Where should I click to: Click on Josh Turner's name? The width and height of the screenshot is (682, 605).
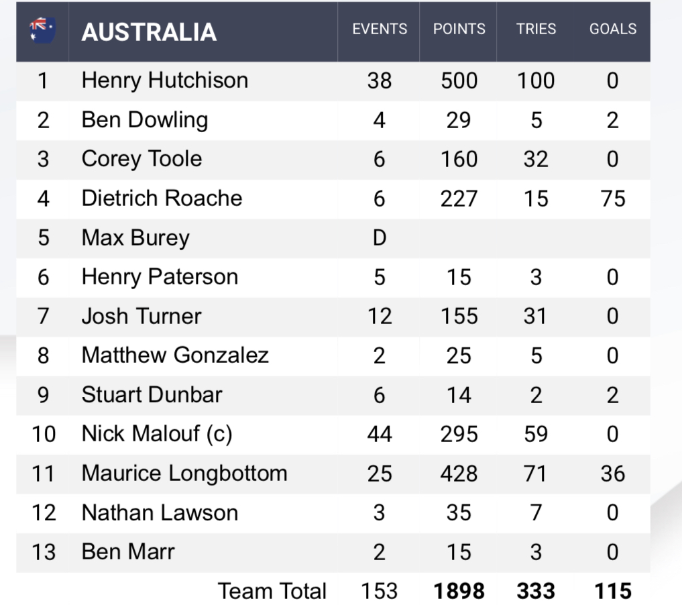pos(141,316)
